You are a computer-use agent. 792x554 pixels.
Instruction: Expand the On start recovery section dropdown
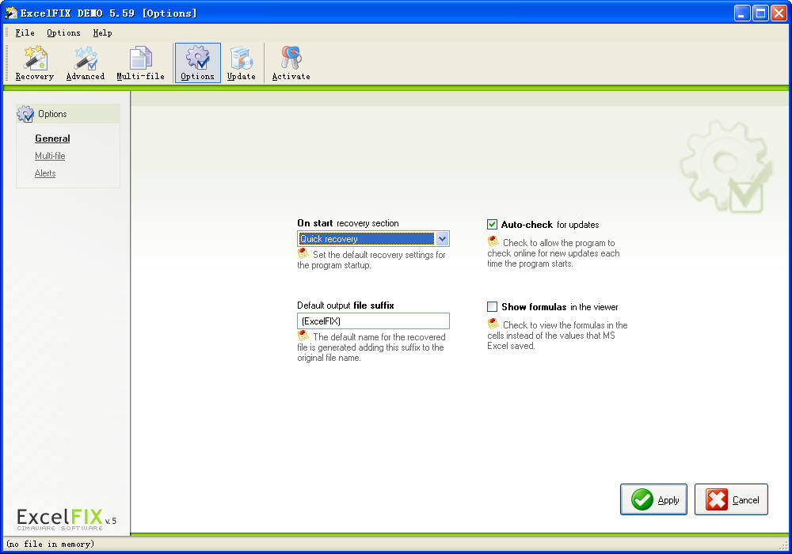click(x=442, y=239)
